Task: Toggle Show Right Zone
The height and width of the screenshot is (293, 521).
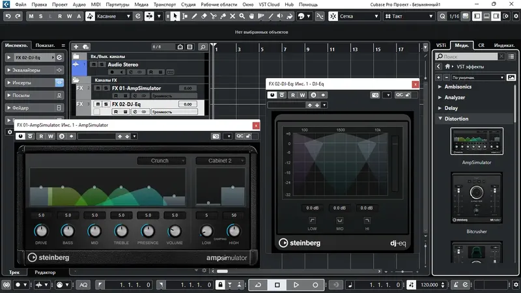Action: click(x=496, y=16)
